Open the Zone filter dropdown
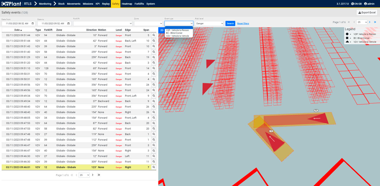The image size is (380, 186). coord(148,23)
